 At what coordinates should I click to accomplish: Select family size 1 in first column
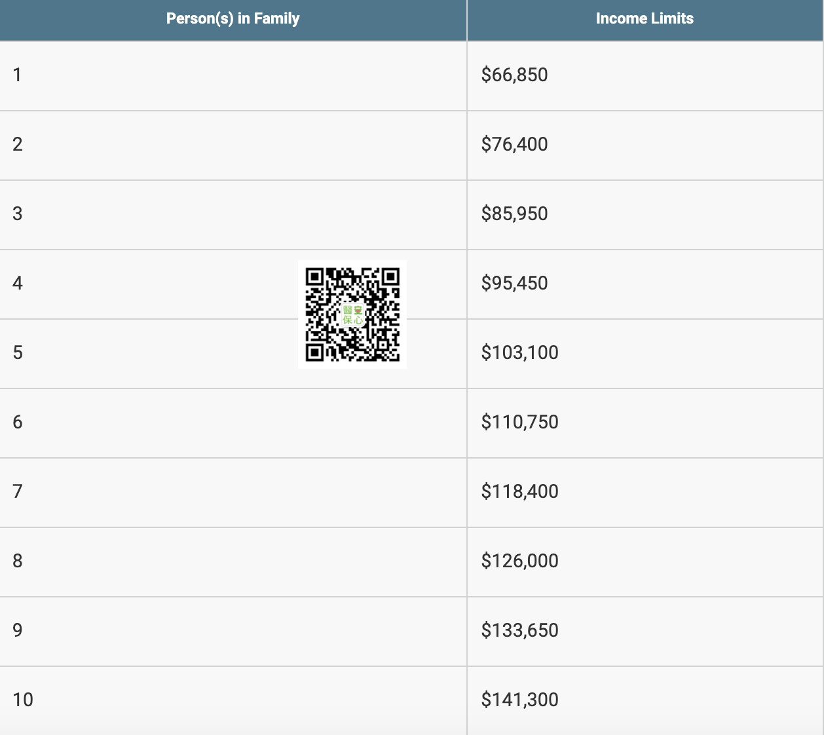pyautogui.click(x=18, y=75)
